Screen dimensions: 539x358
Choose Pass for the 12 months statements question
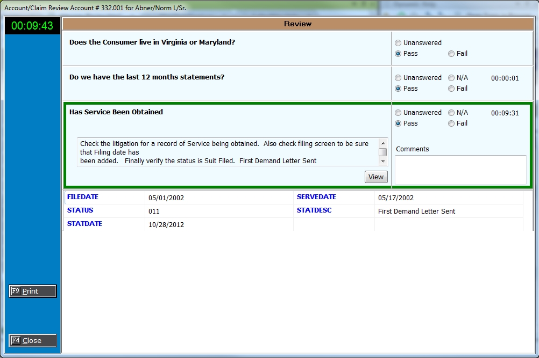pyautogui.click(x=398, y=89)
